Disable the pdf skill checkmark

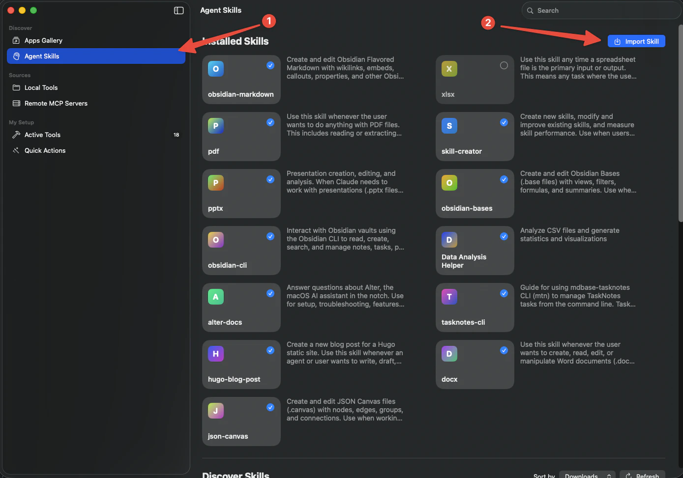[270, 122]
